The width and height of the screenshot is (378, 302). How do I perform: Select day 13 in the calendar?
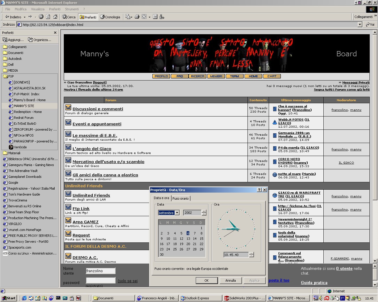tap(188, 239)
